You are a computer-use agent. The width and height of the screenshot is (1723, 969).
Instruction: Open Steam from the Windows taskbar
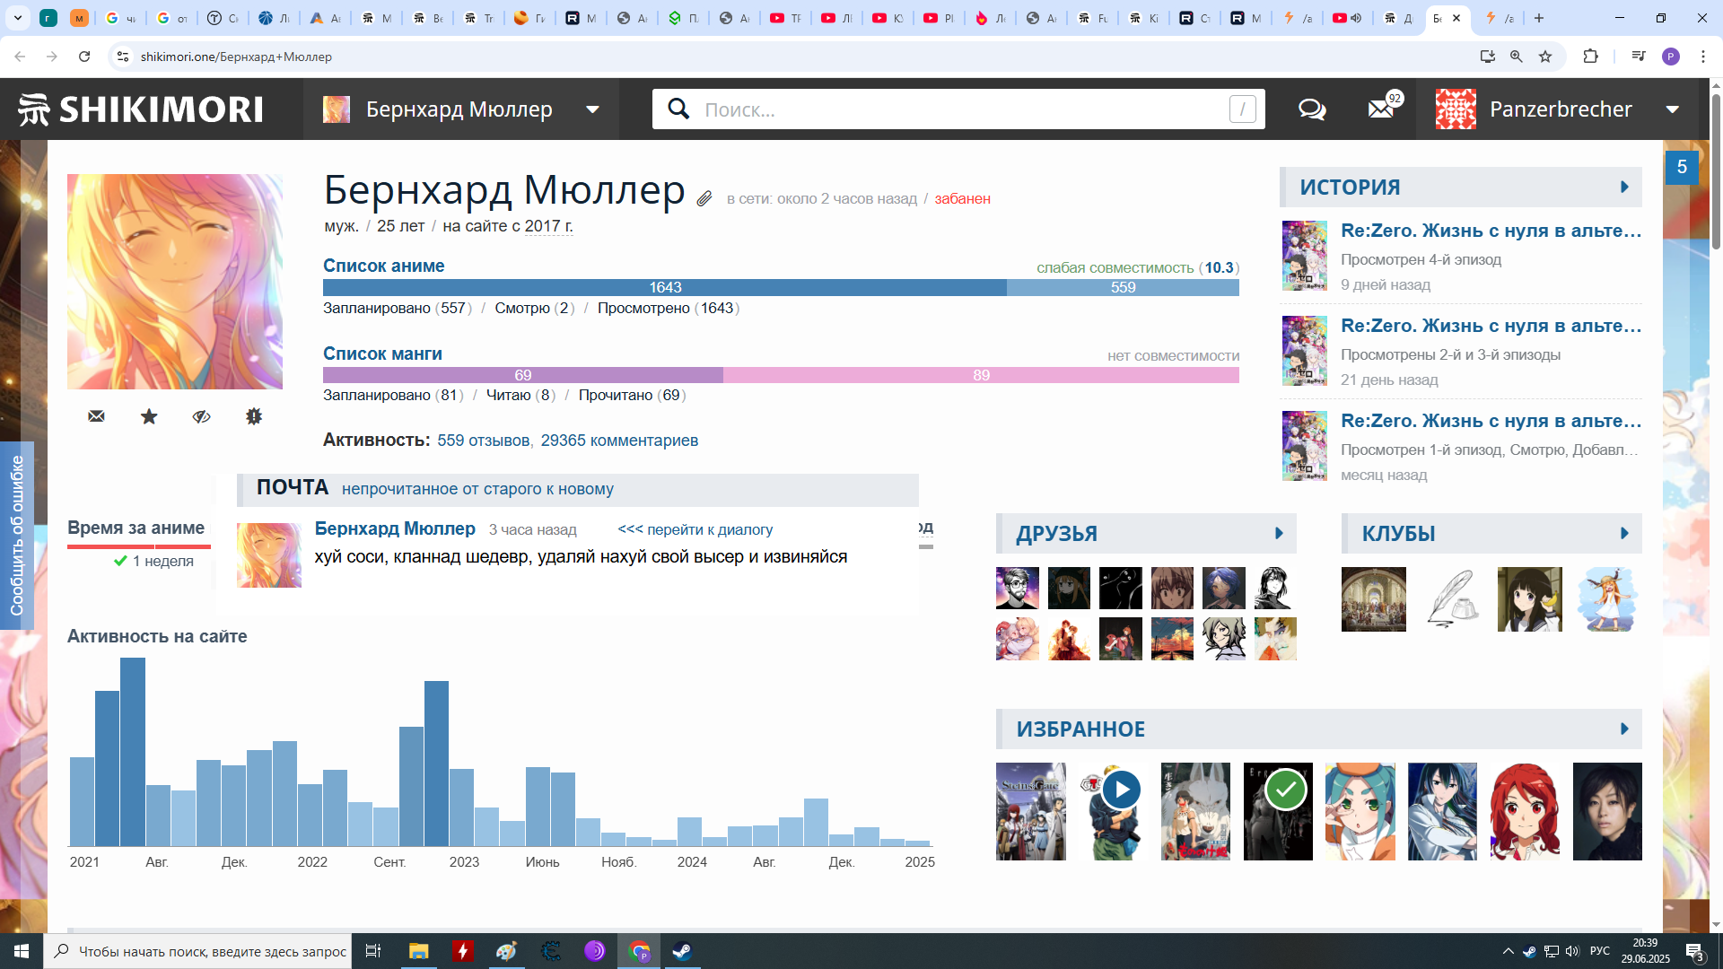coord(682,951)
